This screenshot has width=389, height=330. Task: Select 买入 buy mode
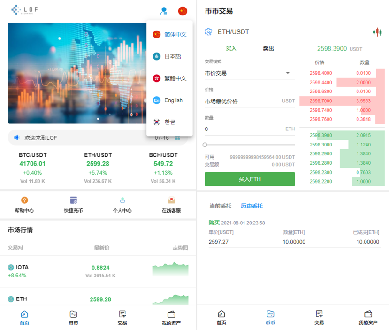(231, 48)
